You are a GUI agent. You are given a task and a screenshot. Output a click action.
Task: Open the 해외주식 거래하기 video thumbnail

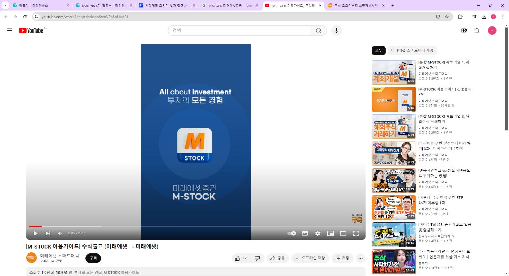[394, 127]
